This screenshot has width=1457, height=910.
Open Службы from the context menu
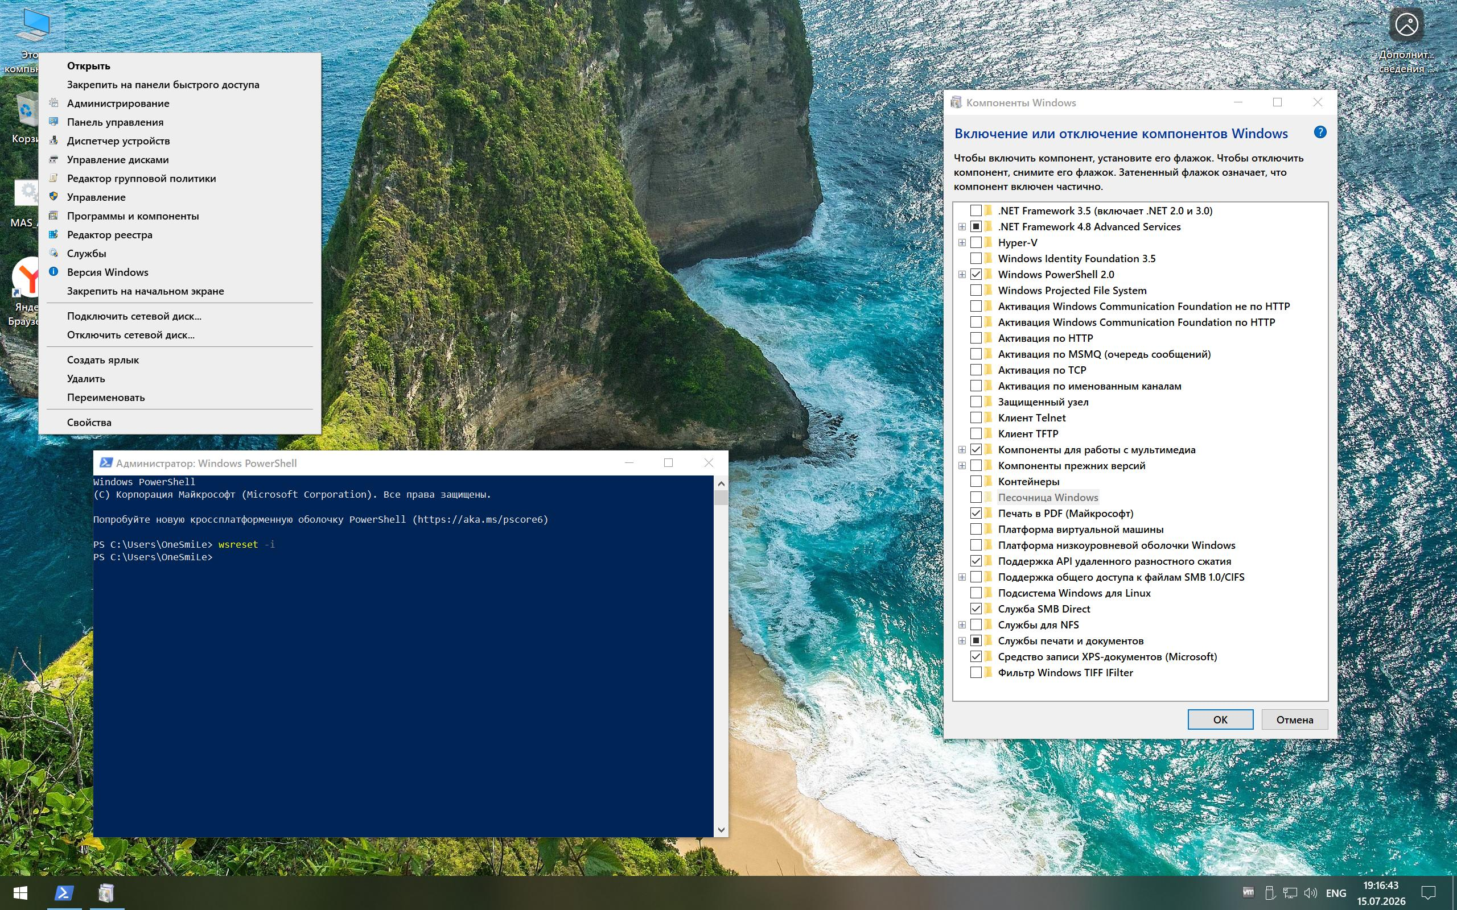(179, 254)
